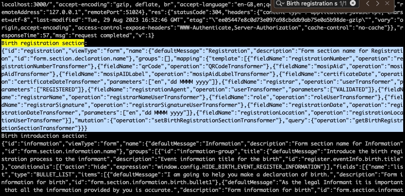
Task: Click the magnifier search icon
Action: (x=279, y=3)
